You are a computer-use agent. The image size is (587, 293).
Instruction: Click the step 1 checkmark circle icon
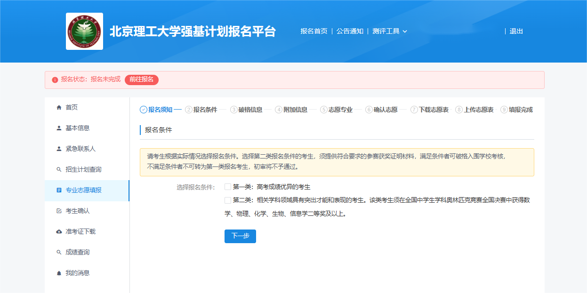tap(144, 110)
